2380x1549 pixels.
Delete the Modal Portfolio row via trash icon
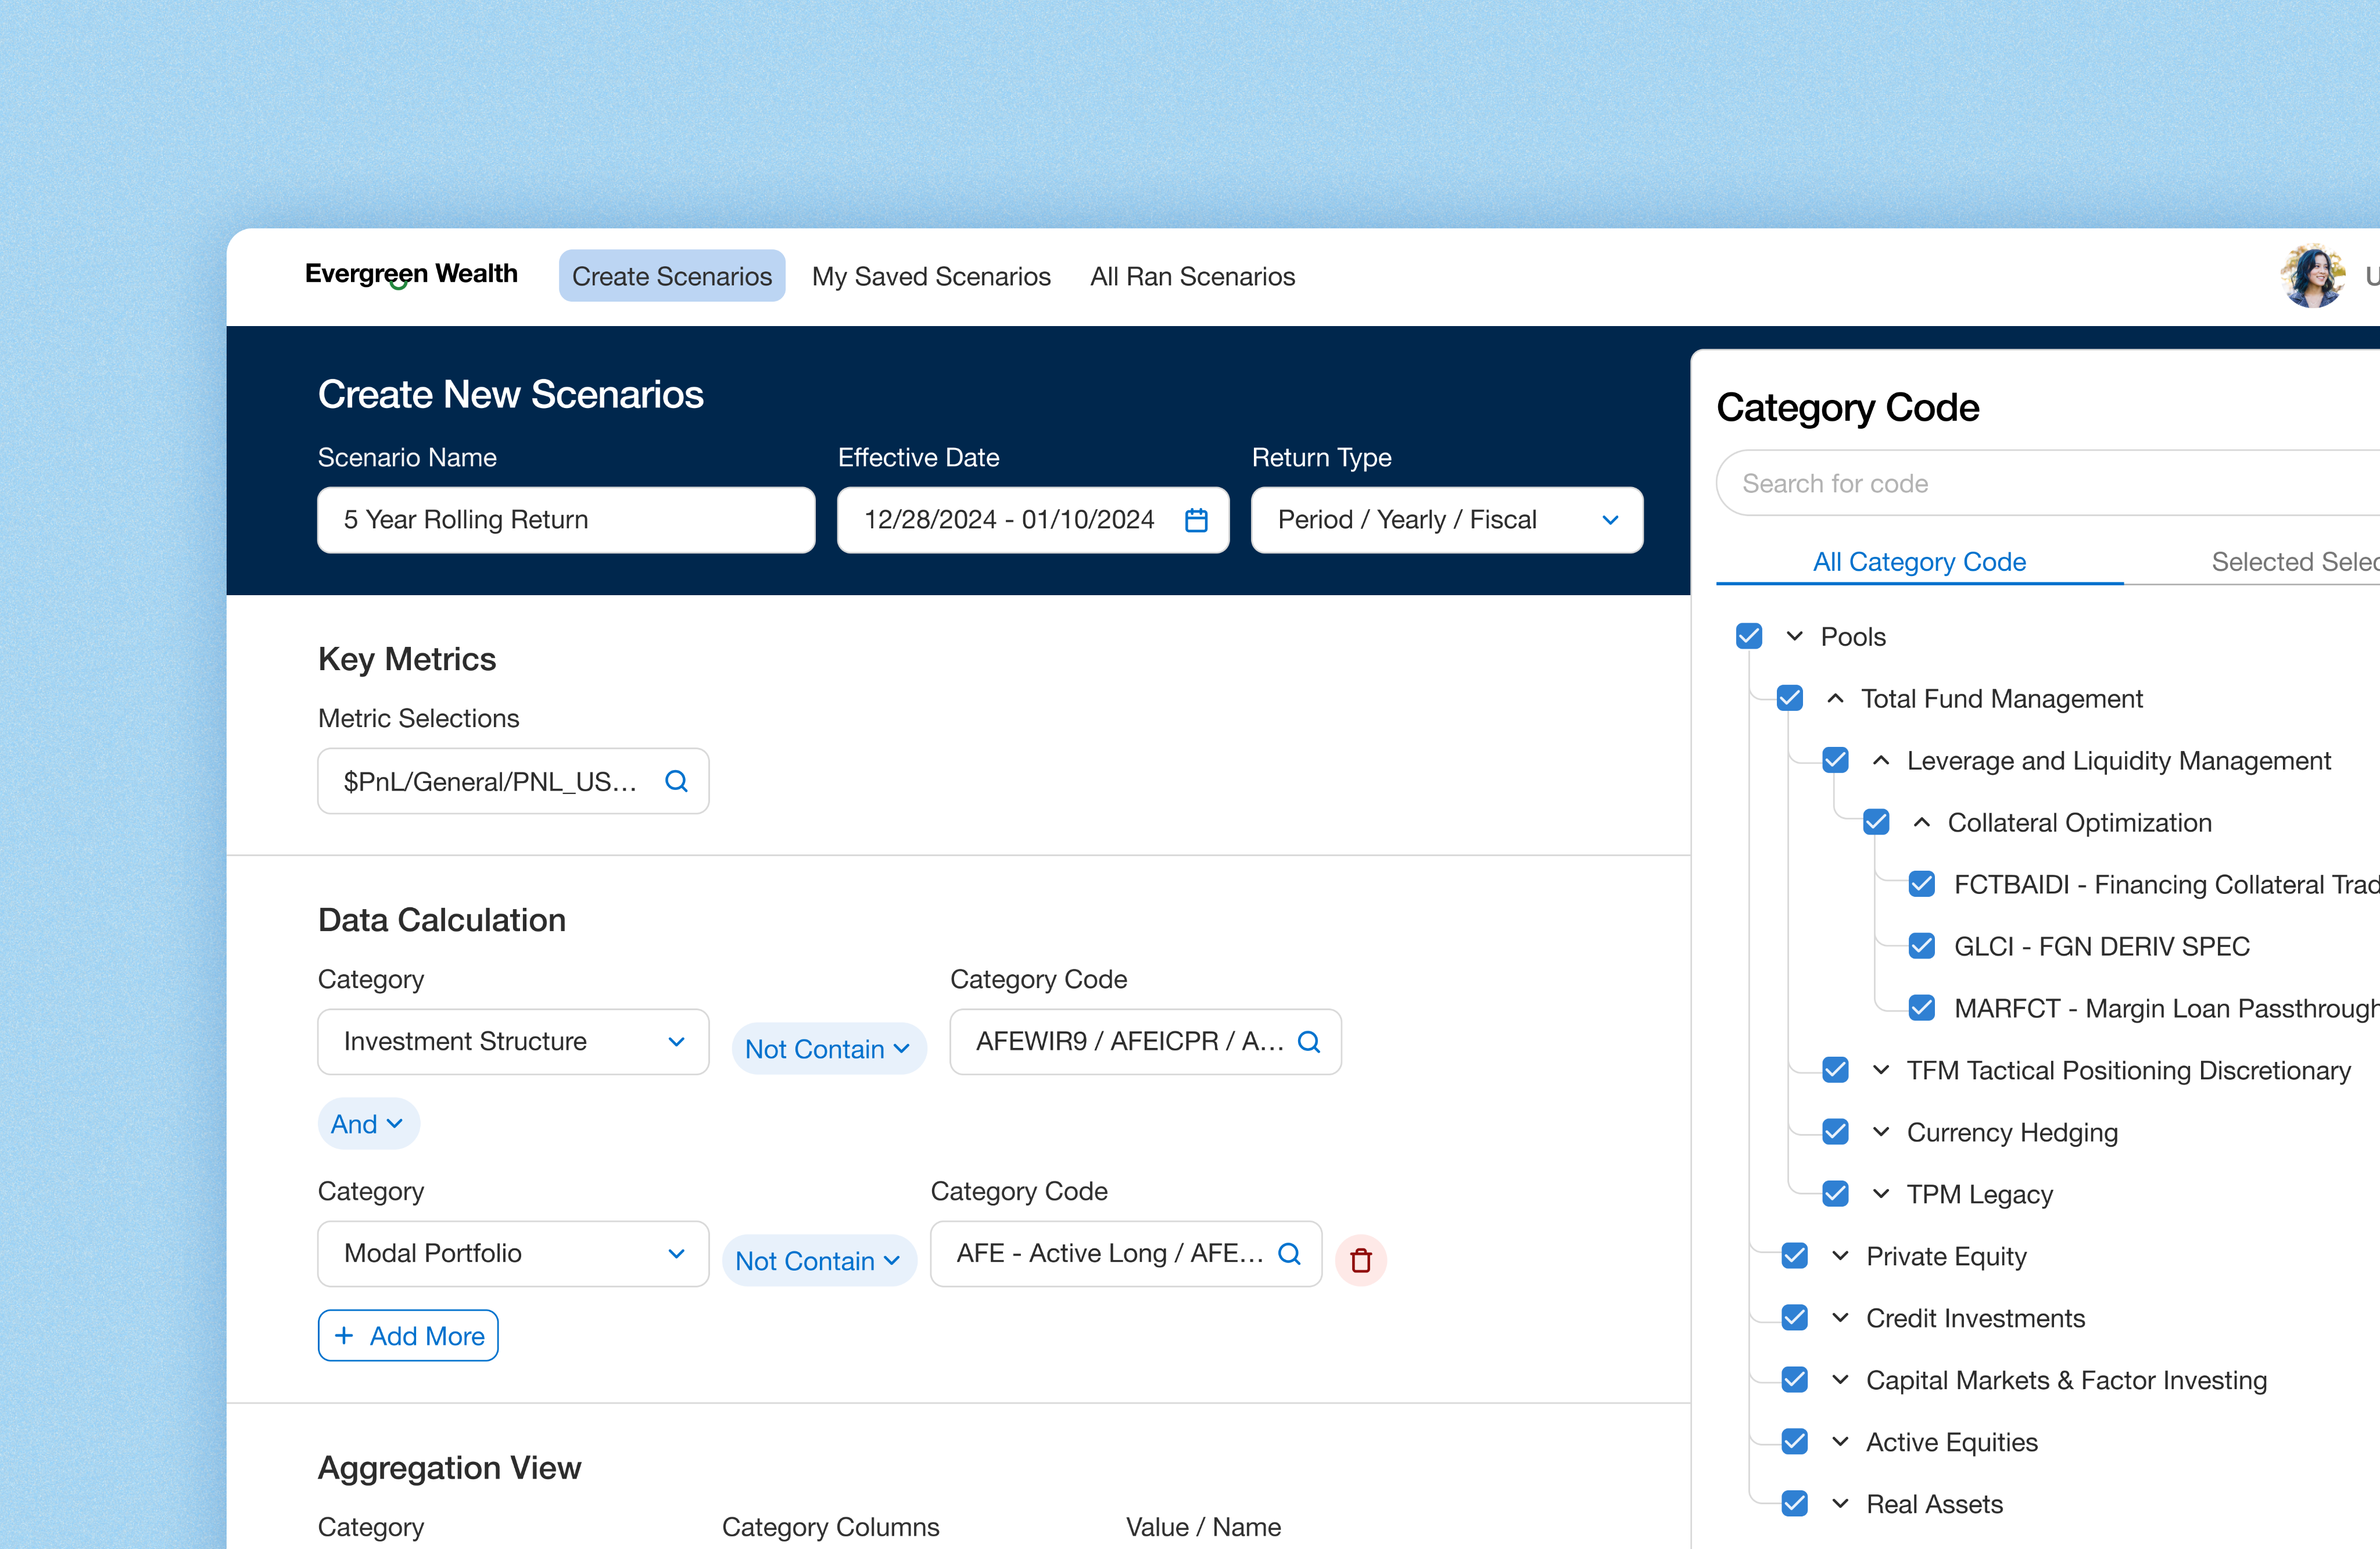[1360, 1260]
